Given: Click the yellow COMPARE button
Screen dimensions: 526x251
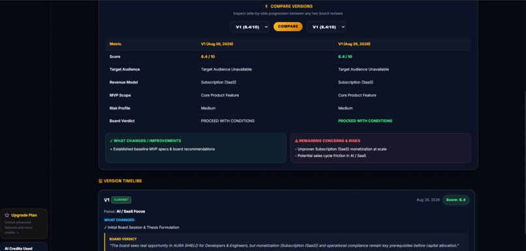Looking at the screenshot, I should [x=288, y=27].
